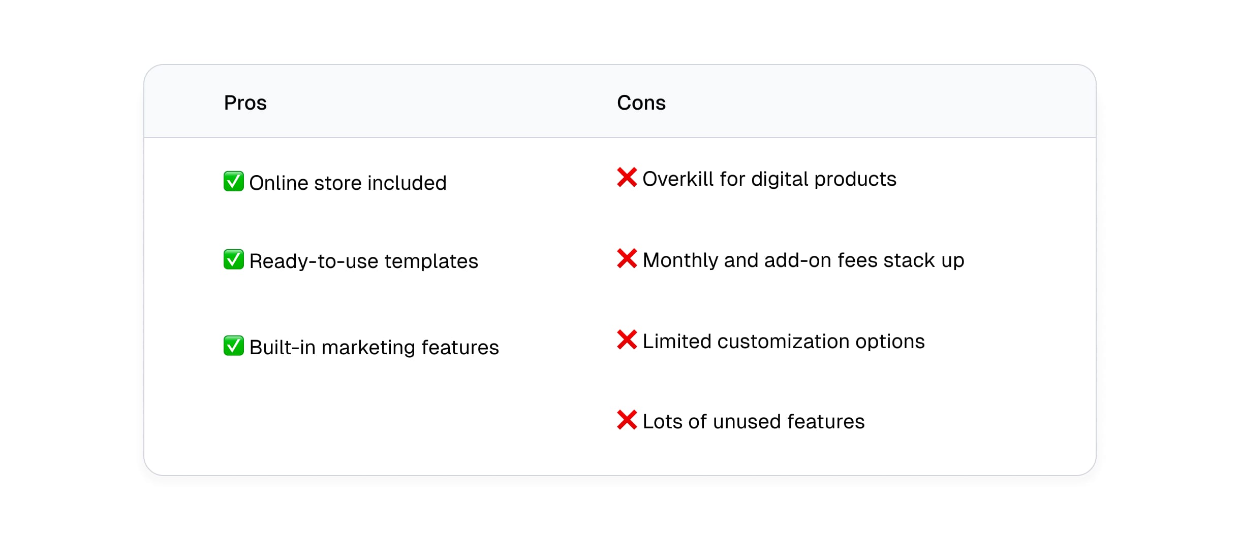This screenshot has width=1240, height=540.
Task: Click green checkmark next to Ready-to-use templates
Action: (x=233, y=259)
